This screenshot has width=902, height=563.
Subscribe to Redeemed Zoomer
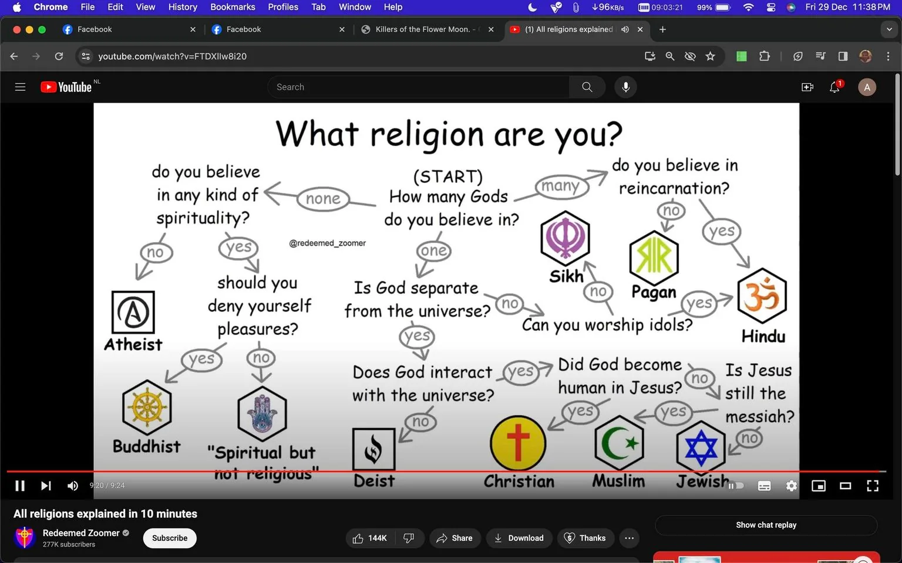pyautogui.click(x=169, y=538)
